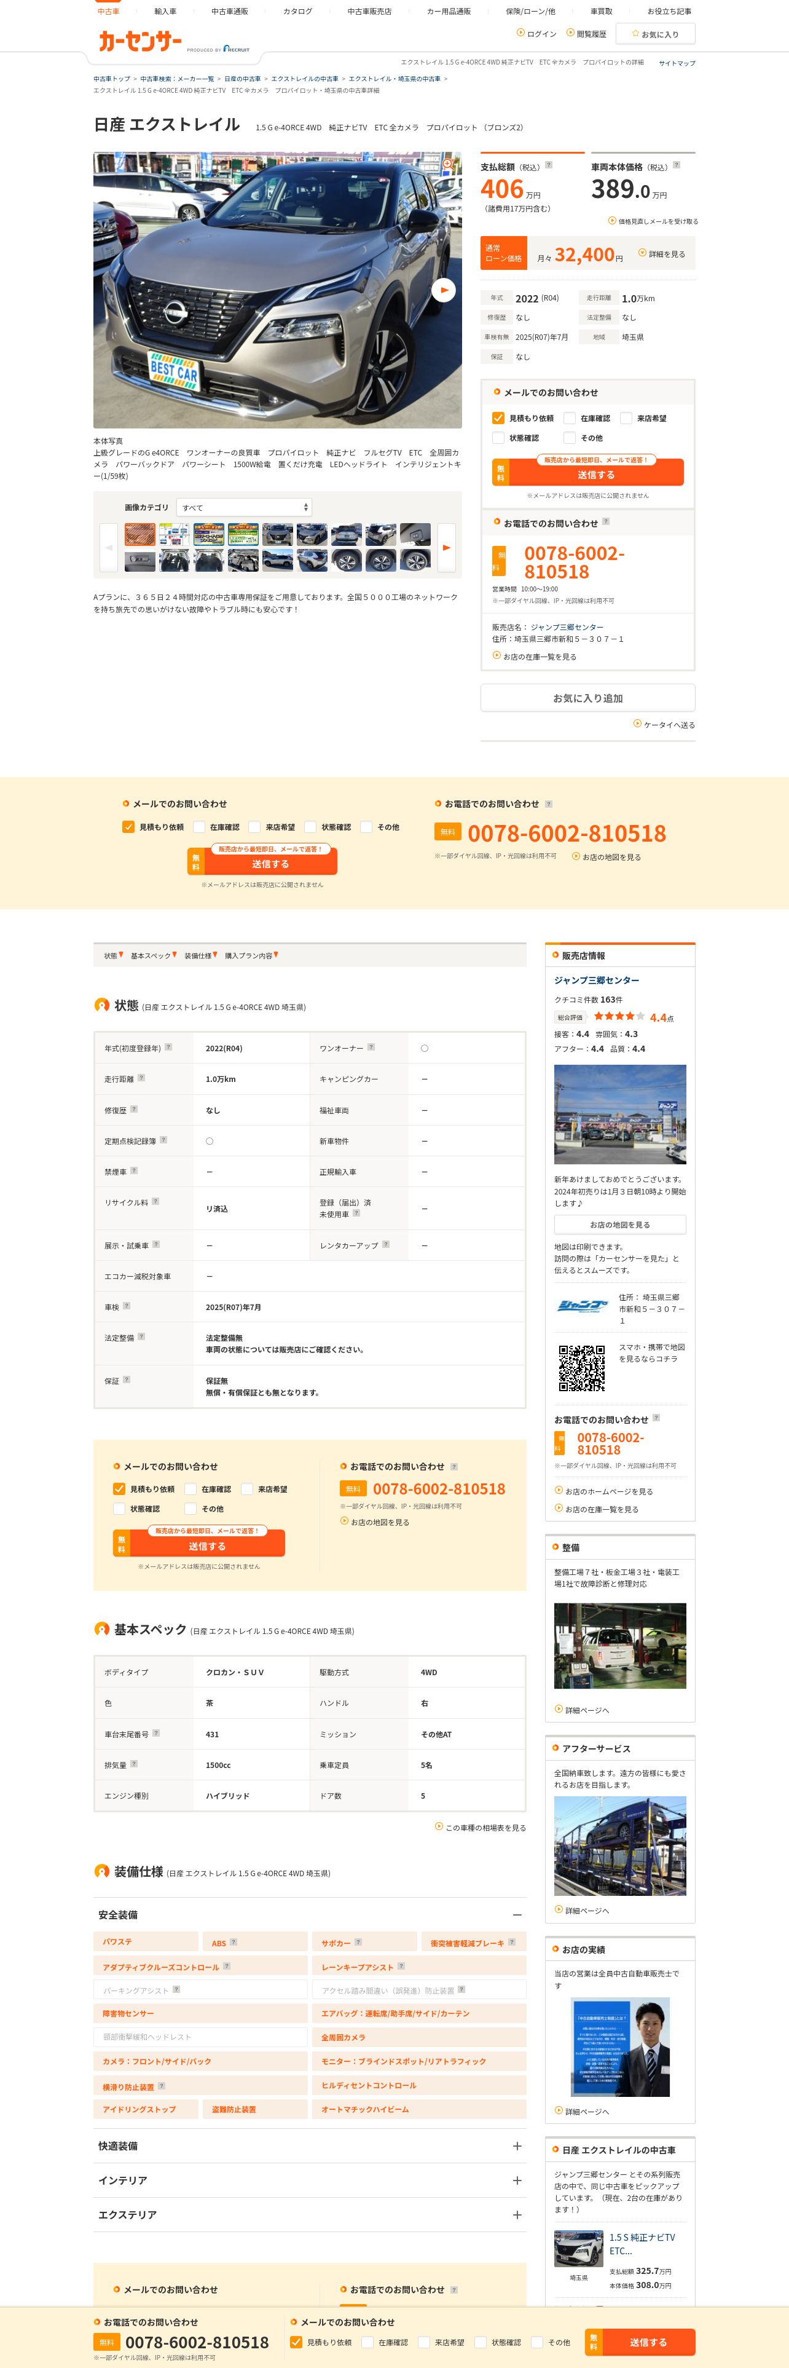Click the help icon next to 車台末尾番号
789x2368 pixels.
click(156, 1733)
